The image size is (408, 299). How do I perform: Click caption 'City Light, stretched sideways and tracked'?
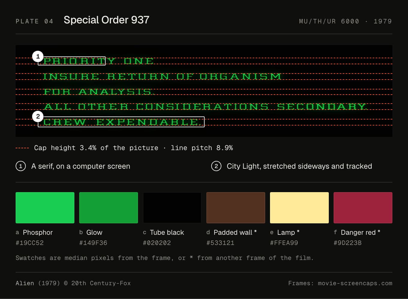(x=299, y=166)
